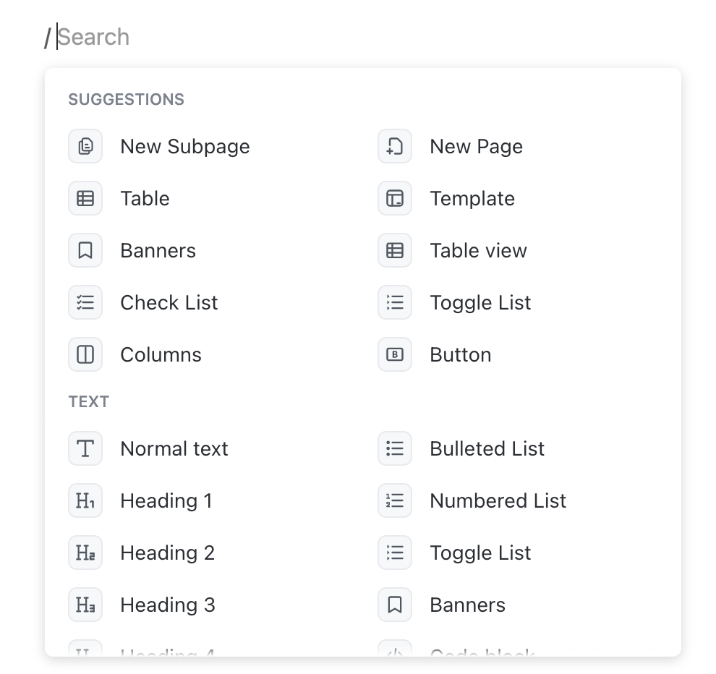
Task: Select the partially visible Code block option
Action: pos(482,652)
